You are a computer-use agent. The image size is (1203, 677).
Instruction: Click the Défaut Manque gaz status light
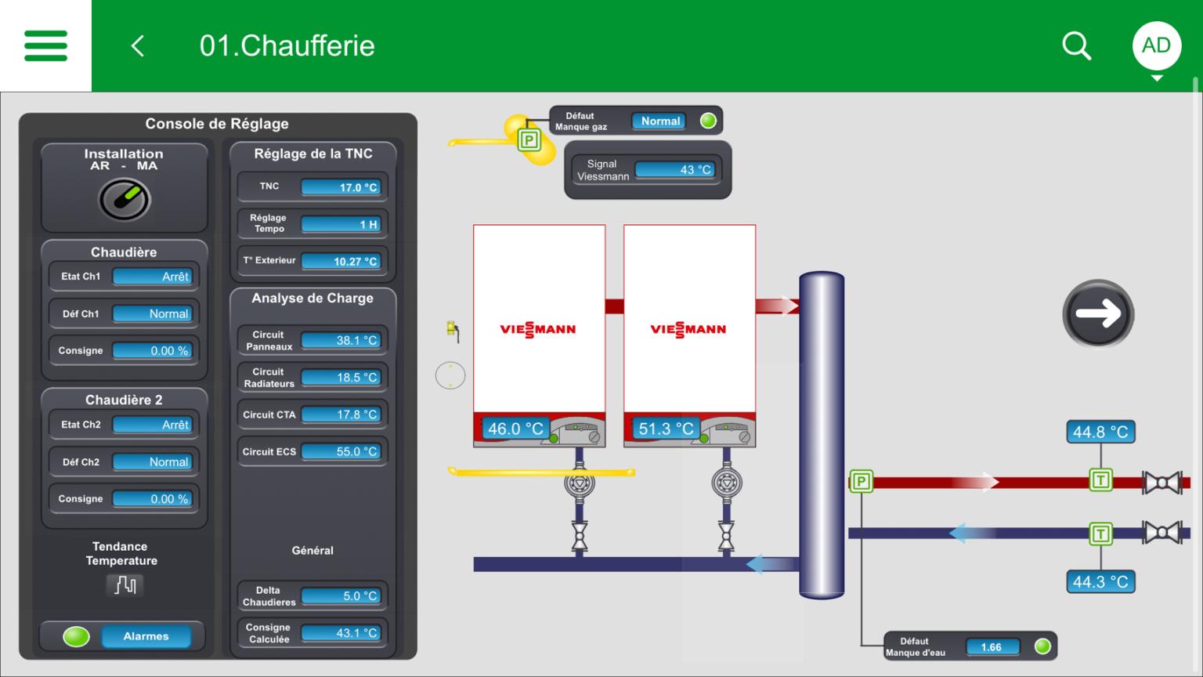708,121
